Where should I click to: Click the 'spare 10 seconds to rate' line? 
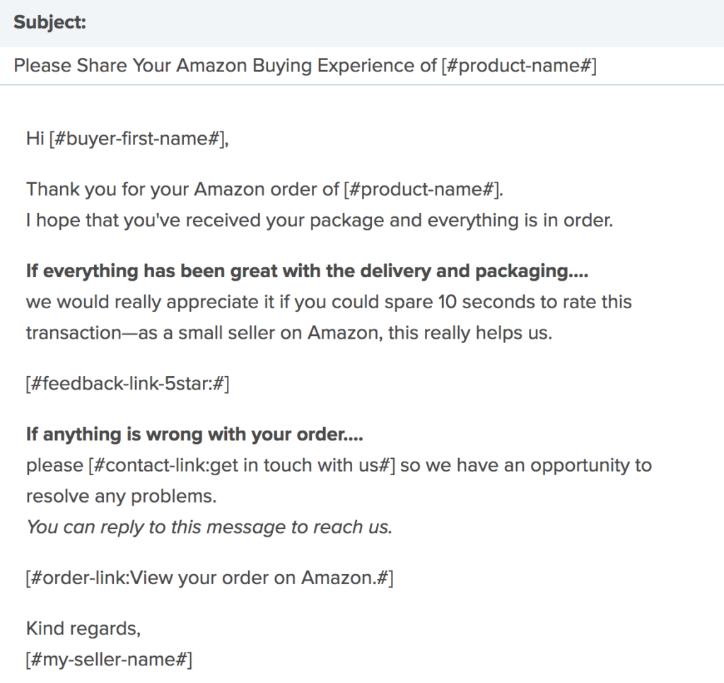(x=329, y=302)
